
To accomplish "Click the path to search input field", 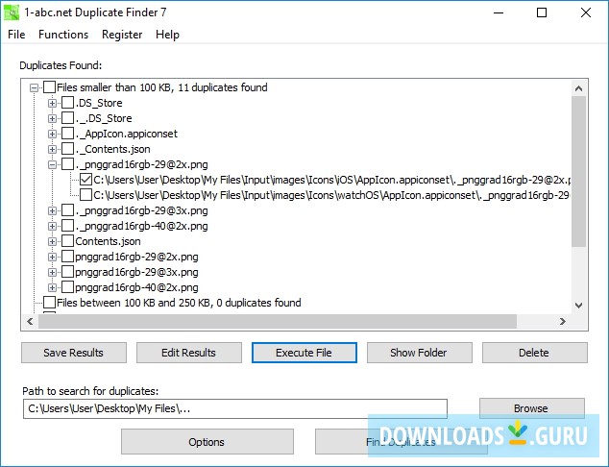I will pos(235,409).
